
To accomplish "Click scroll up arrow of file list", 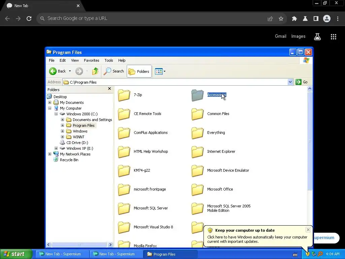I will 310,89.
